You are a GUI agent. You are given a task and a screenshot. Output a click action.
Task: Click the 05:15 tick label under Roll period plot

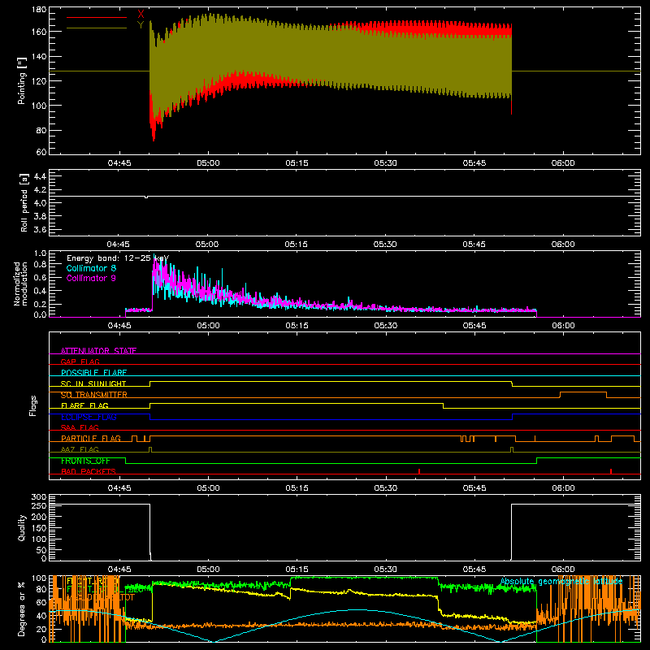coord(296,245)
